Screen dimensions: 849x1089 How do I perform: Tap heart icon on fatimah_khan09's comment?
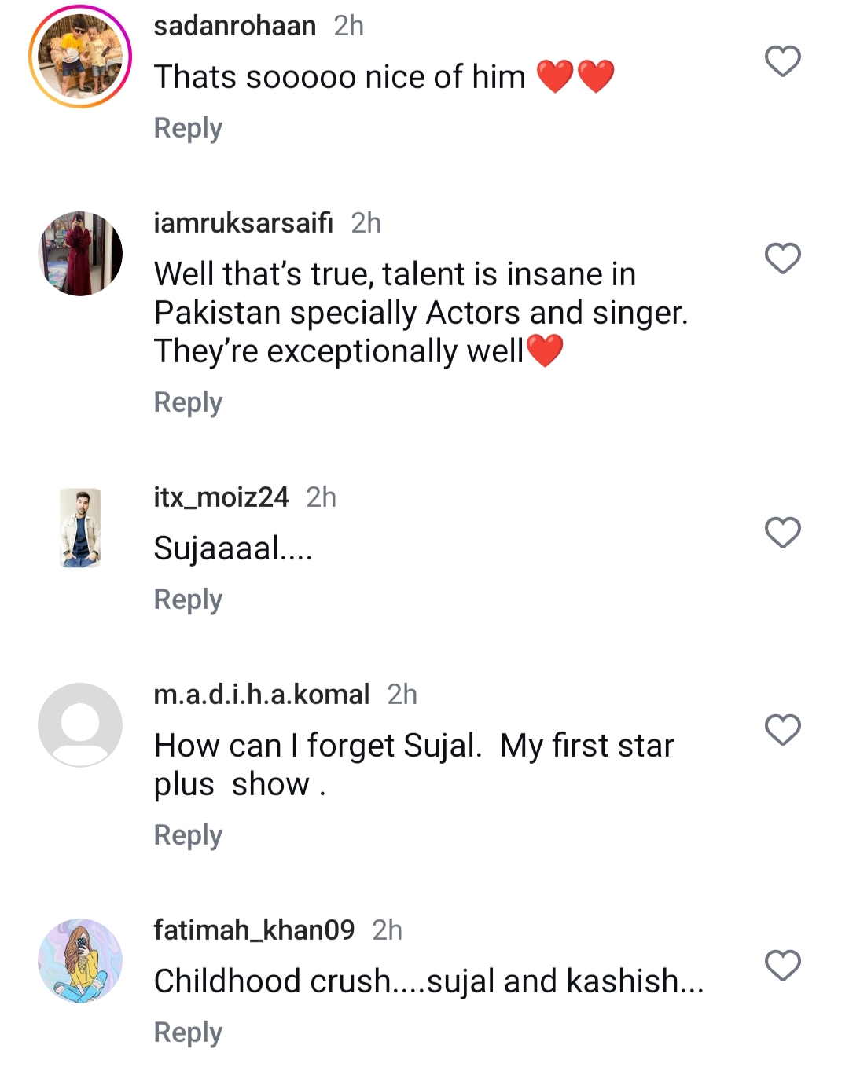[782, 966]
